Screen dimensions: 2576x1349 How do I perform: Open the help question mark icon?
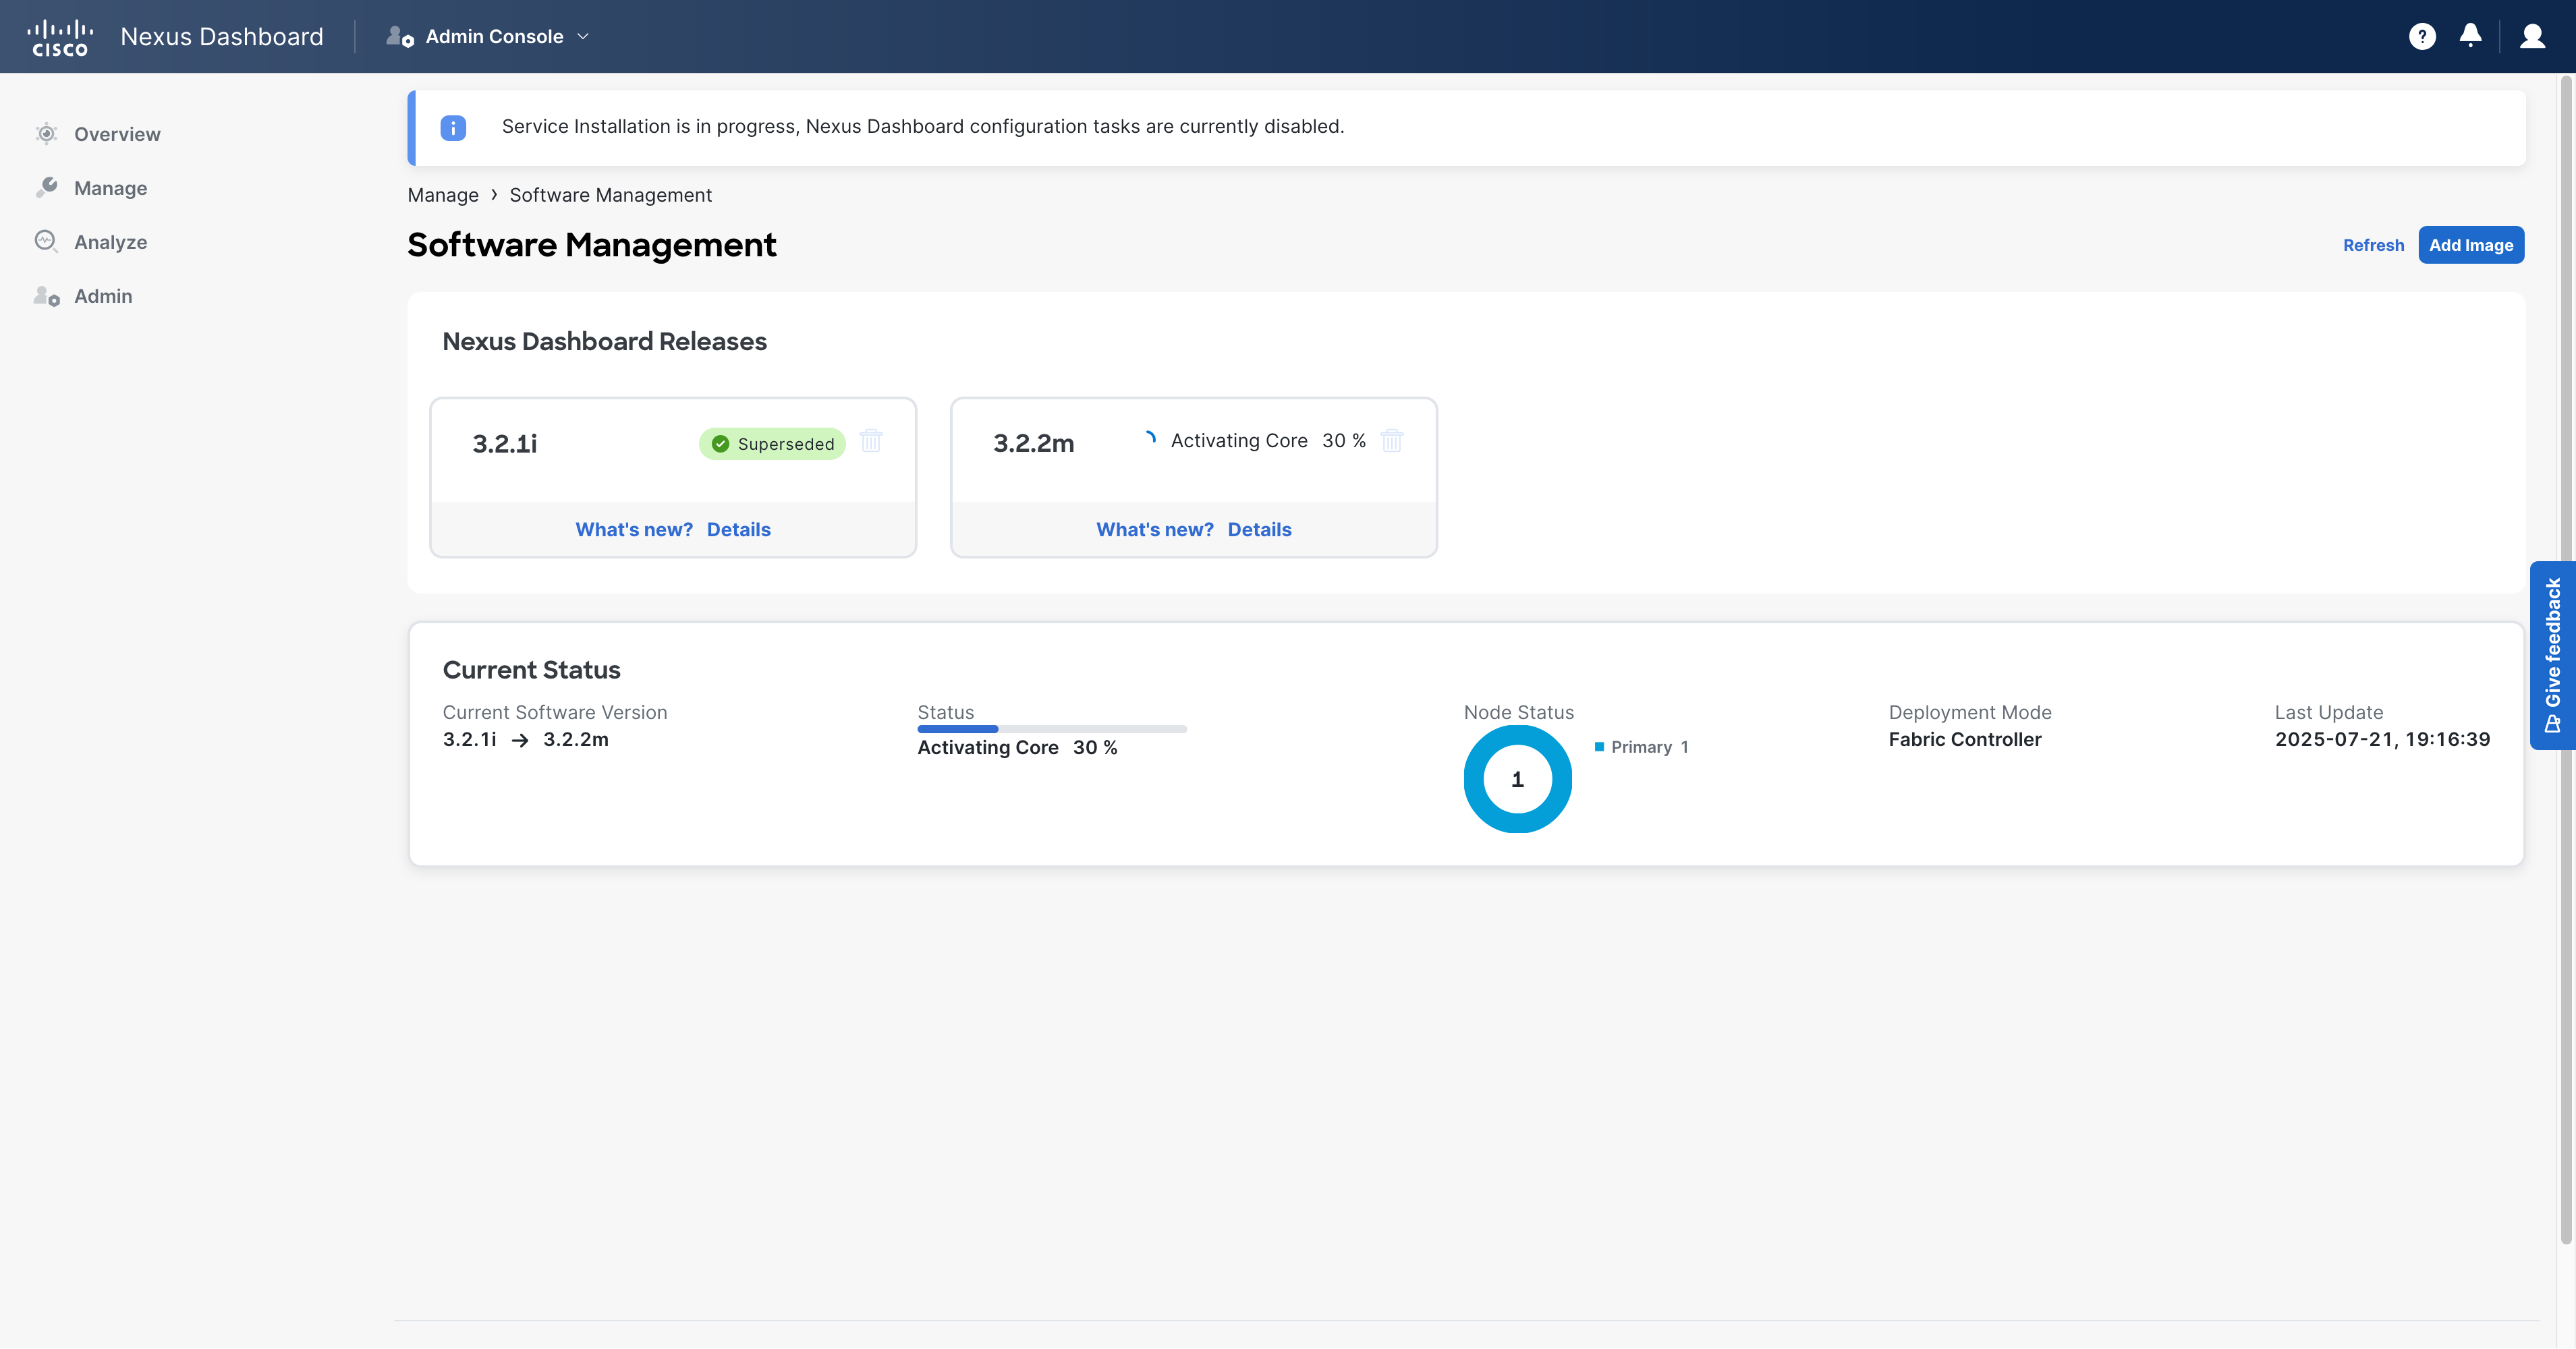point(2422,37)
